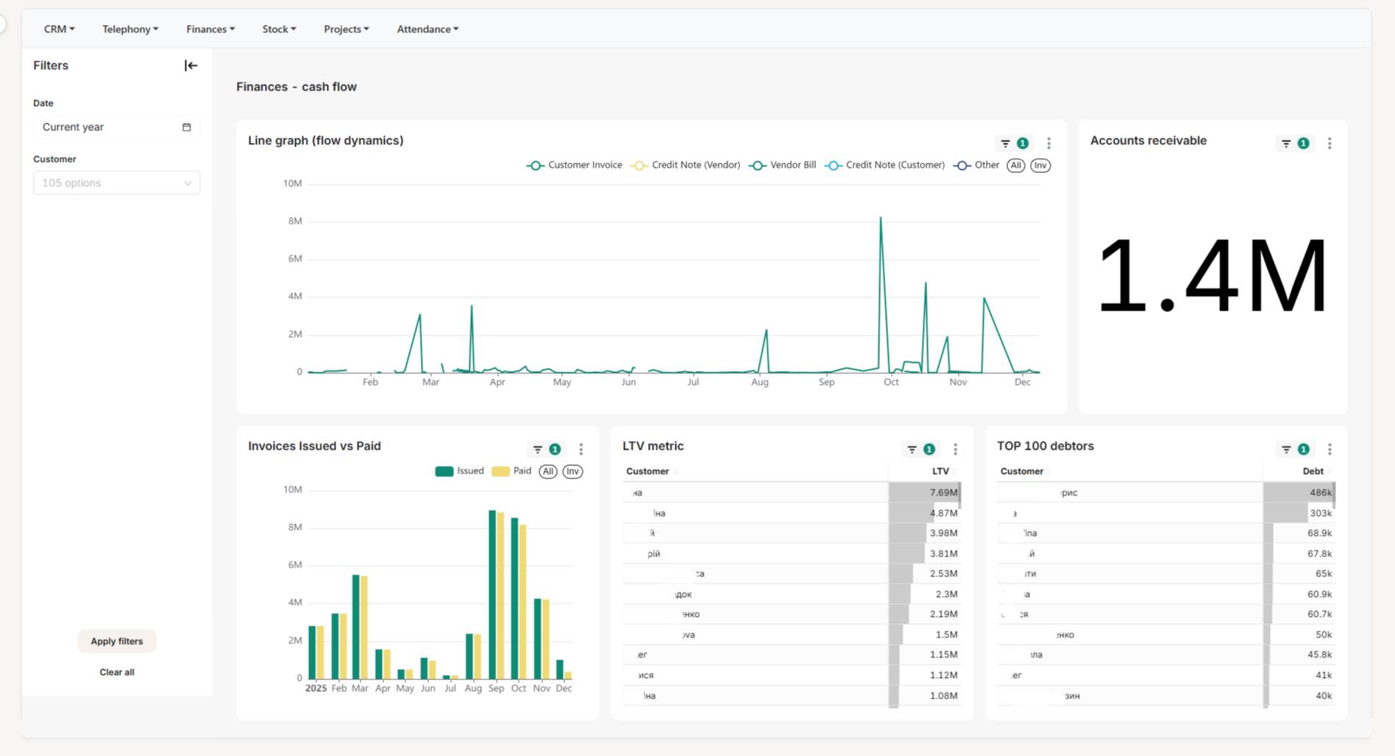Viewport: 1395px width, 756px height.
Task: Toggle Customer Invoice series in line graph legend
Action: click(575, 165)
